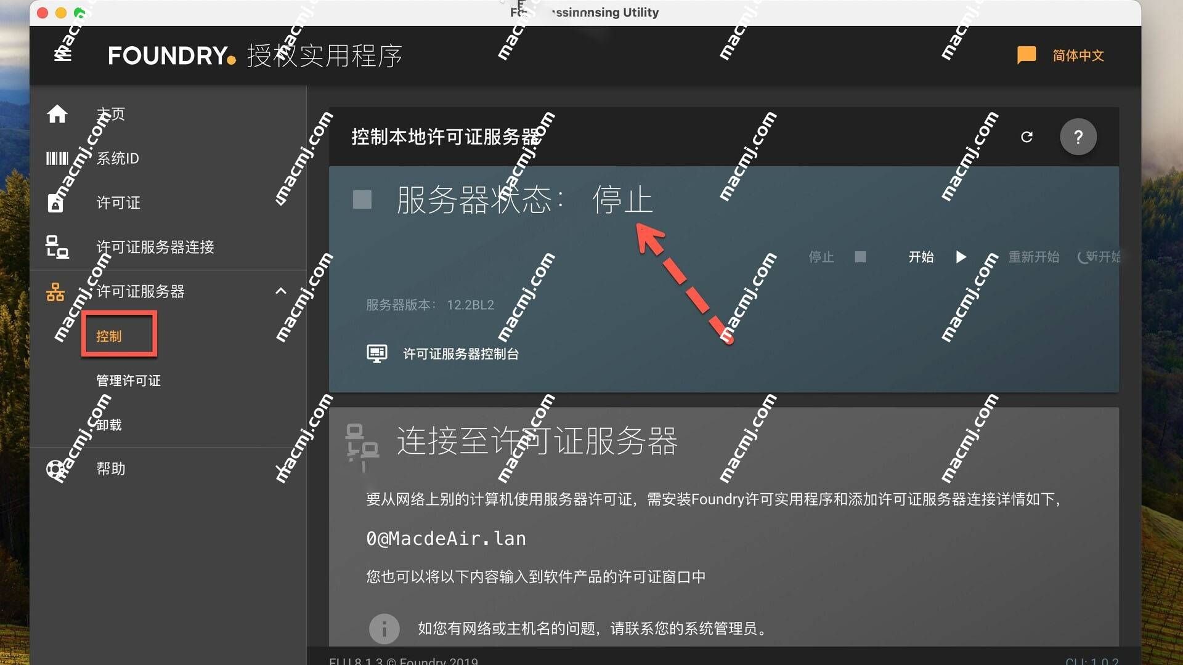Click the orange chat feedback icon
This screenshot has width=1183, height=665.
pos(1026,55)
